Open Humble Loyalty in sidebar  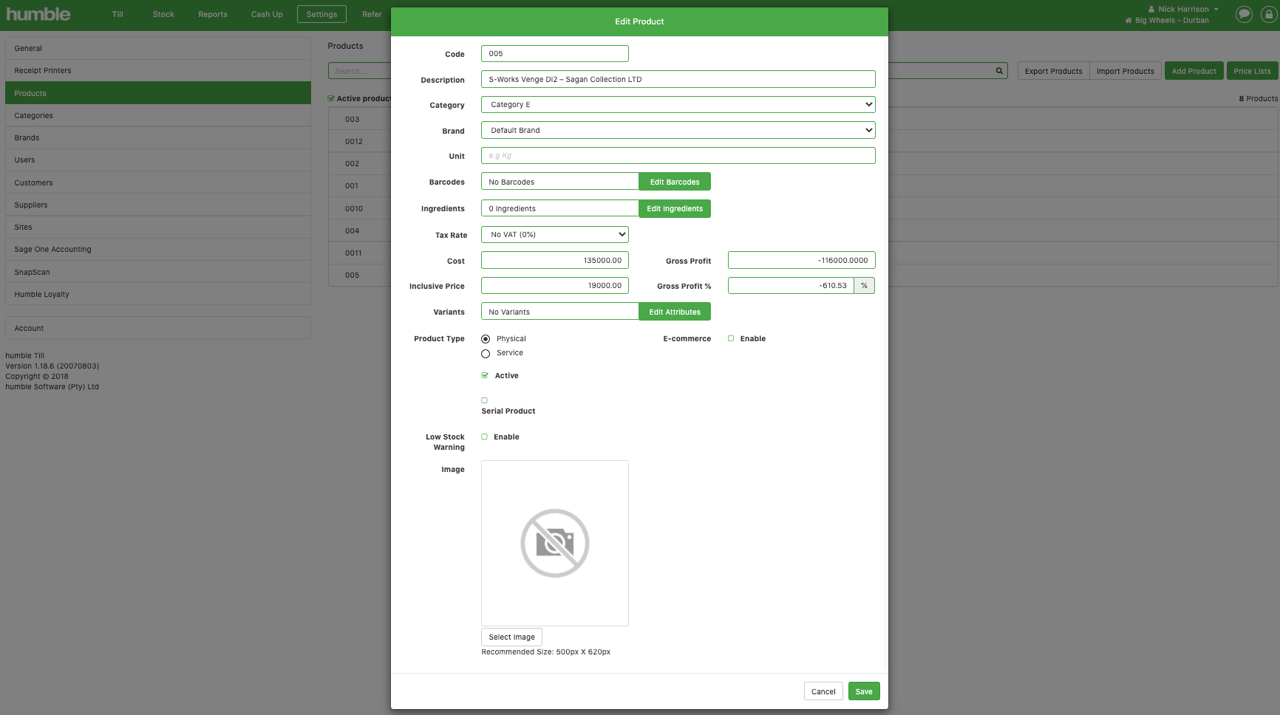158,294
